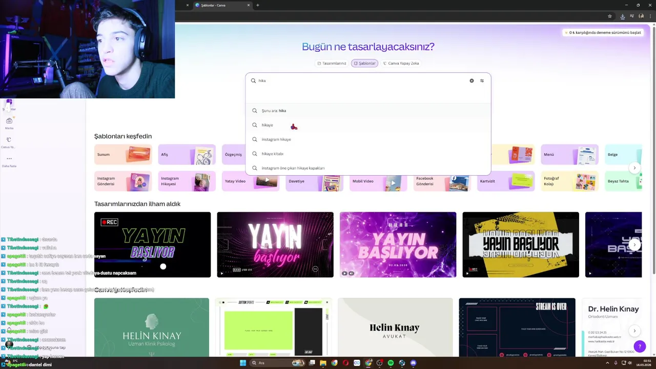Close the Şablonlar - Canva tab
Viewport: 656px width, 369px height.
click(x=249, y=5)
